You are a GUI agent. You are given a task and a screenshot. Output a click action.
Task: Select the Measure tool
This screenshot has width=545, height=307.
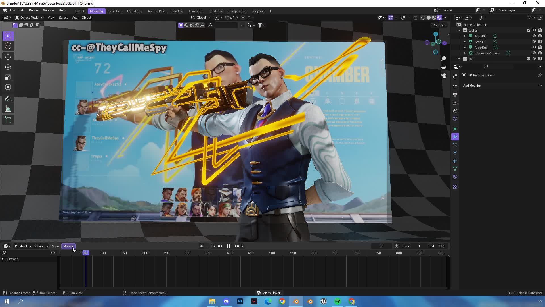(8, 109)
